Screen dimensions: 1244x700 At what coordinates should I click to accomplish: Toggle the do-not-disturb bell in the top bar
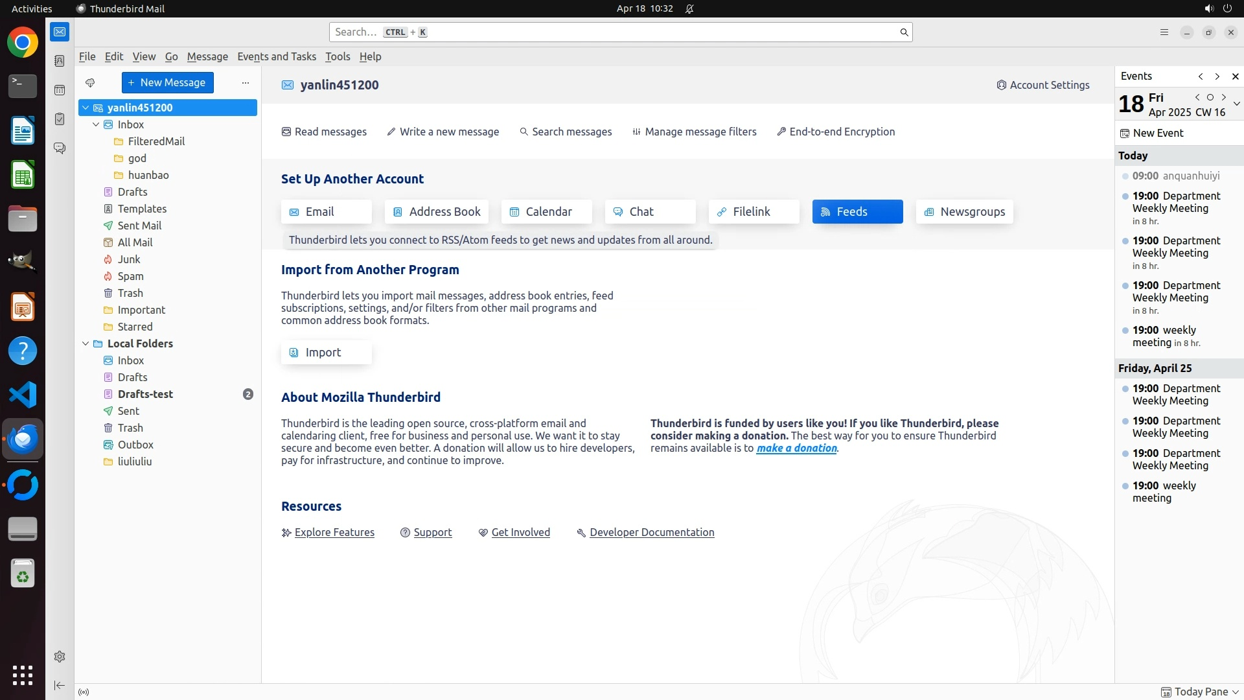[x=689, y=8]
